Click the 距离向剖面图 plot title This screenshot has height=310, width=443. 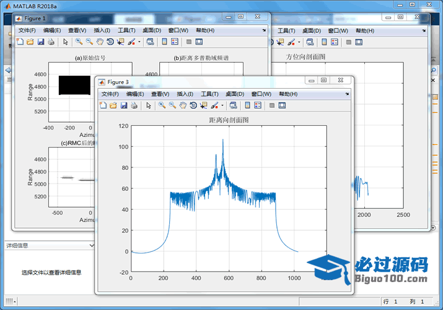click(229, 120)
